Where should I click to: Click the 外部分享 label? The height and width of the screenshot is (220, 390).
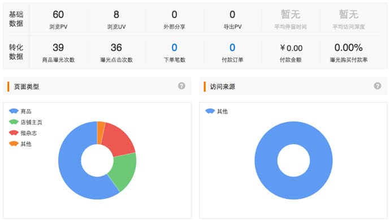tap(174, 27)
